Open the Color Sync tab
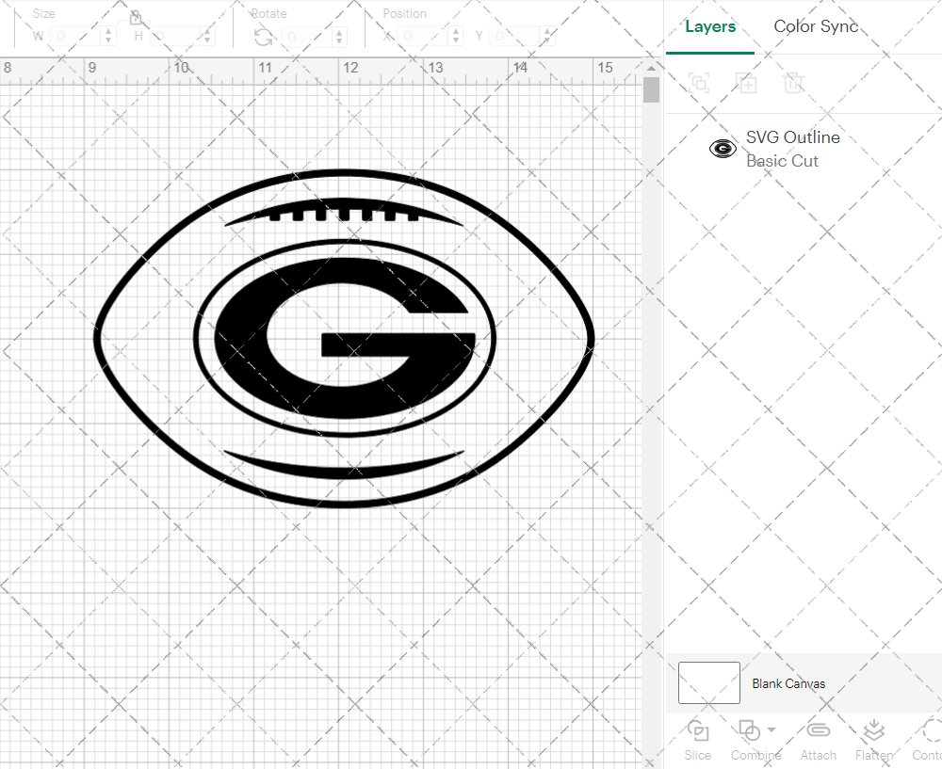Screen dimensions: 942x769 pyautogui.click(x=815, y=26)
